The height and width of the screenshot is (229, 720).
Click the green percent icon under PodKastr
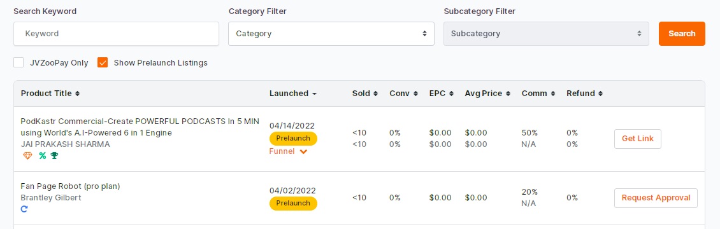(42, 156)
